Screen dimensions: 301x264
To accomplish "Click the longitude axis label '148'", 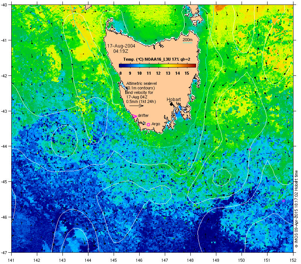I will (x=190, y=260).
